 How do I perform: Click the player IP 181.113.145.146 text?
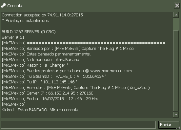click(x=59, y=82)
